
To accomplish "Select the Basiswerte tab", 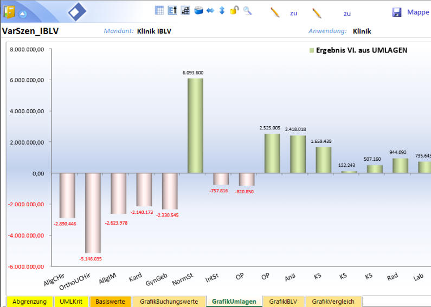I will 111,301.
